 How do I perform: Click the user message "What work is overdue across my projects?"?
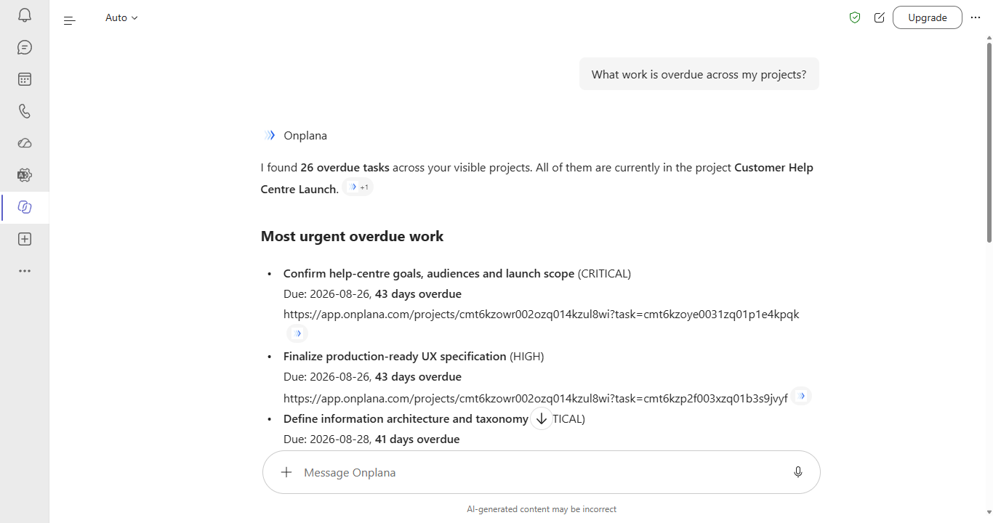click(699, 74)
